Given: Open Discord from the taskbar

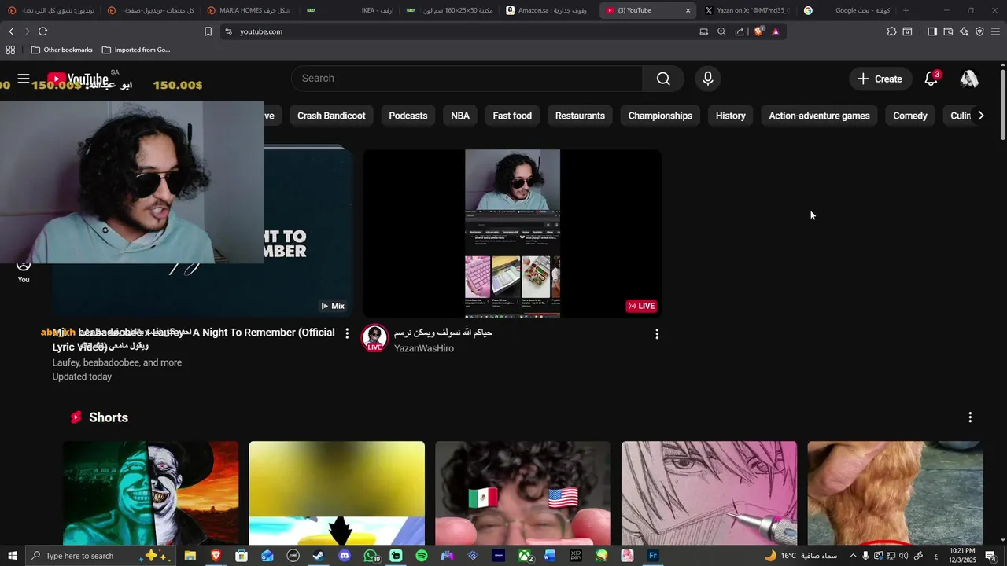Looking at the screenshot, I should [344, 556].
